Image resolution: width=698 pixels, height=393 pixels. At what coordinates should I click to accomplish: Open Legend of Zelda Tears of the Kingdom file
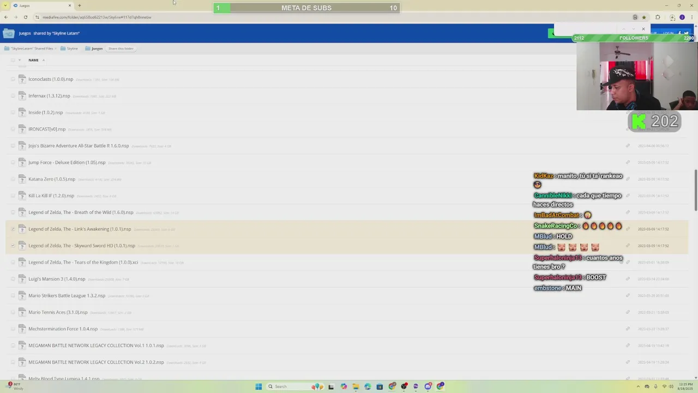[x=83, y=263]
